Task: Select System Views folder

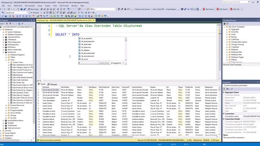Action: 18,62
